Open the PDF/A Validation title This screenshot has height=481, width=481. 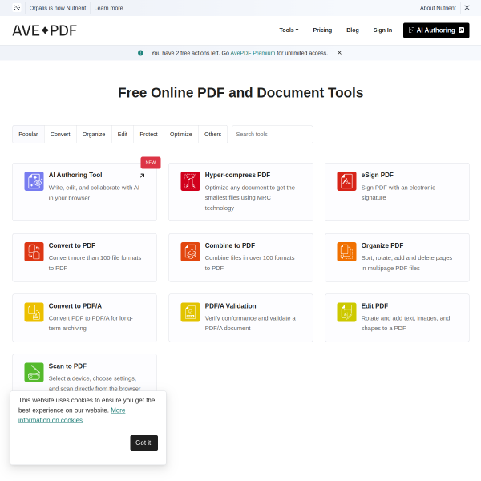tap(230, 306)
